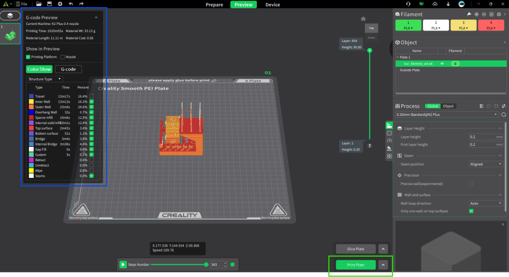Switch to the Prepare tab
Screen dimensions: 509x277
pos(214,5)
